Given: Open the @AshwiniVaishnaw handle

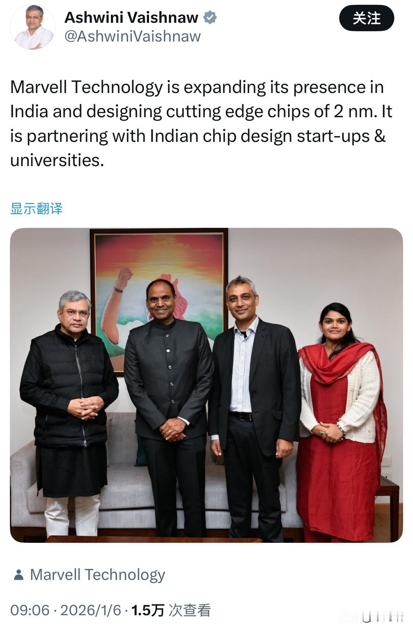Looking at the screenshot, I should click(133, 36).
